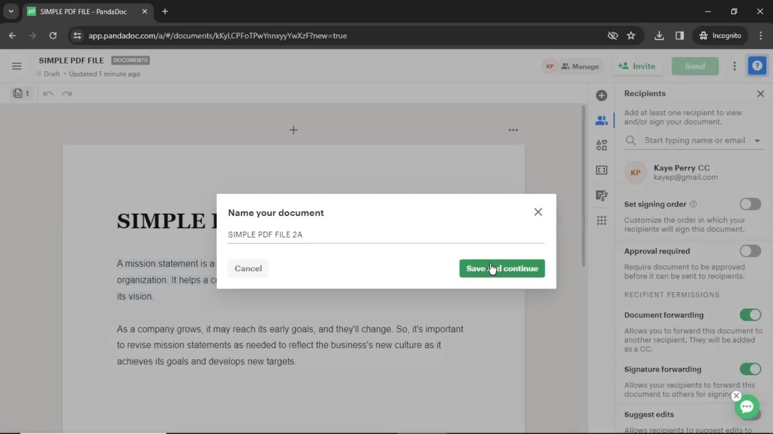Click the Add new block plus icon
The height and width of the screenshot is (434, 773).
point(293,130)
